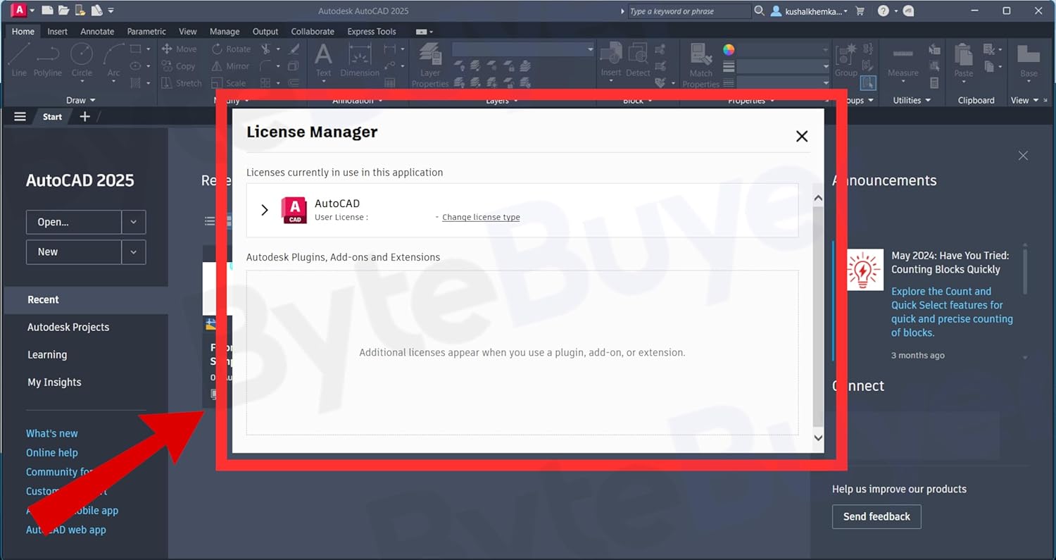
Task: Select the Dimension tool
Action: [x=360, y=61]
